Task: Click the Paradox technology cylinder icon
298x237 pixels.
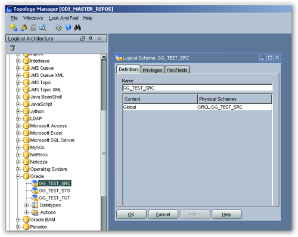Action: [26, 227]
